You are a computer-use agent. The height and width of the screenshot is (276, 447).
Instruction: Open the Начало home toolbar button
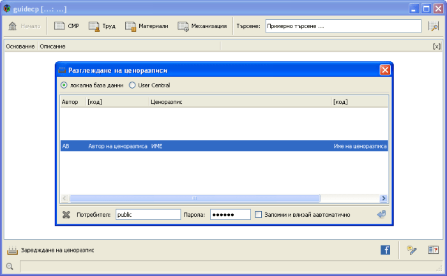point(24,26)
